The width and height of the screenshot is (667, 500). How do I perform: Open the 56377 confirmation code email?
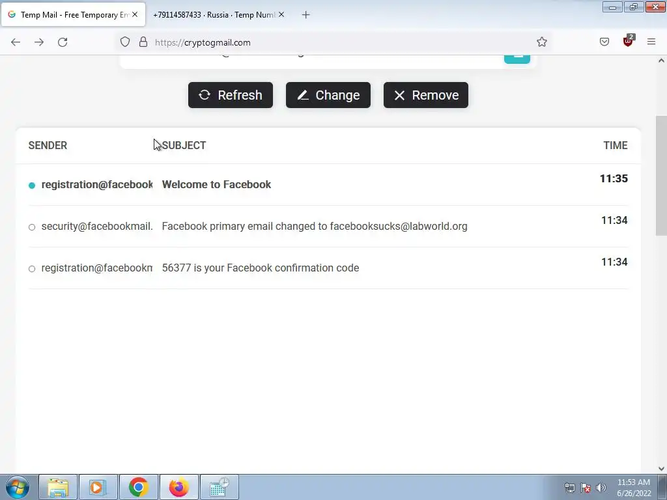328,268
